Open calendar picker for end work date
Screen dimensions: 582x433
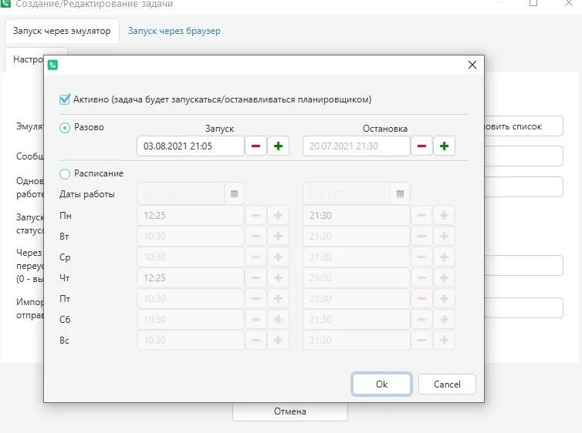(400, 193)
